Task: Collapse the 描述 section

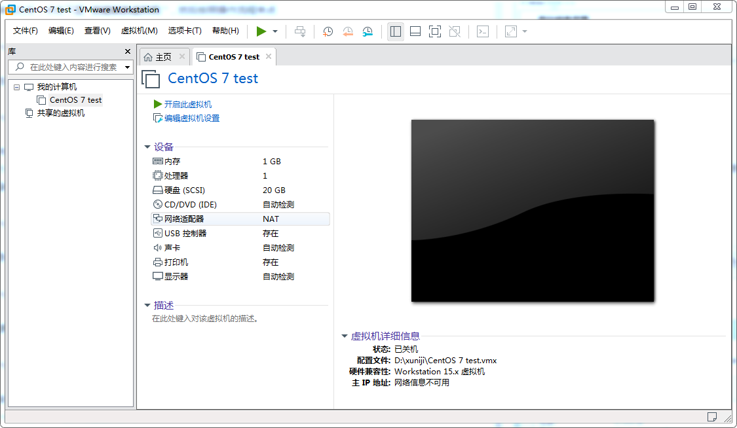Action: (147, 306)
